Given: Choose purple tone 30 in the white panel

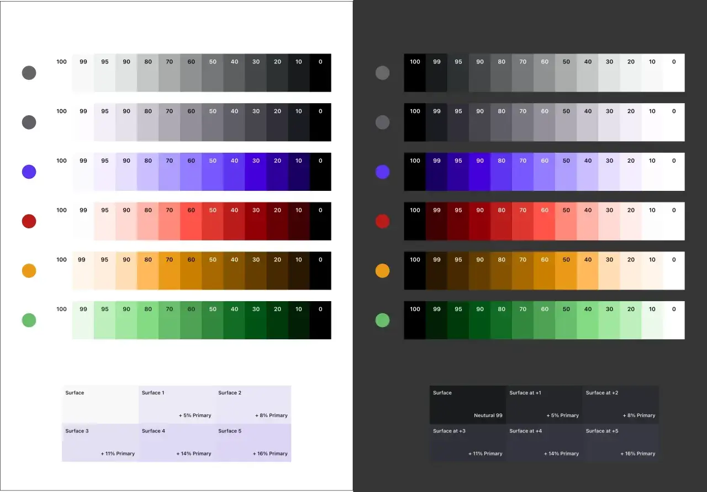Looking at the screenshot, I should point(256,172).
